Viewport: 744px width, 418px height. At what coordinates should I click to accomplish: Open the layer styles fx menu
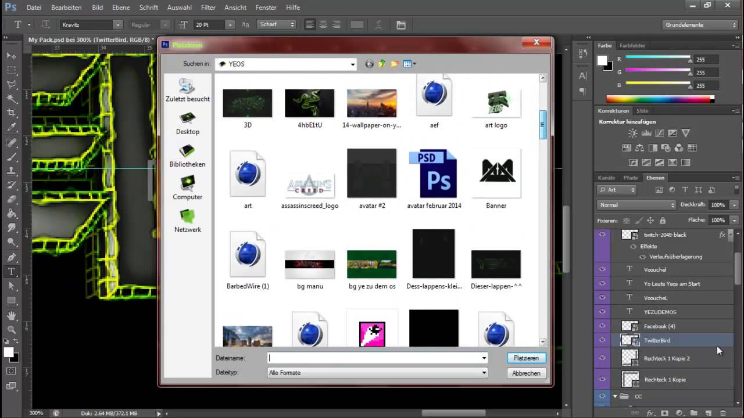650,413
